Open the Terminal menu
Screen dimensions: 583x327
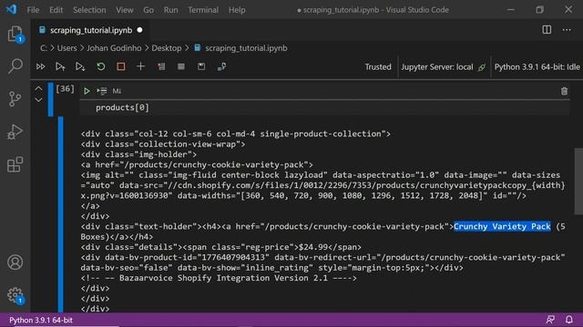[x=203, y=10]
